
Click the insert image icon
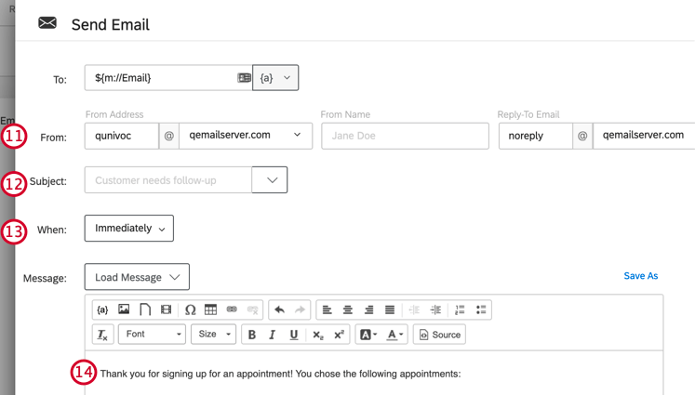click(124, 309)
